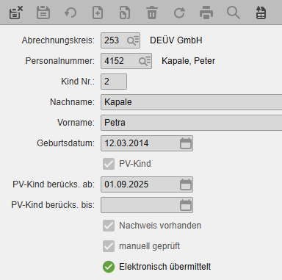Open the calendar for PV-Kind berücks. bis
Image resolution: width=282 pixels, height=280 pixels.
(186, 205)
